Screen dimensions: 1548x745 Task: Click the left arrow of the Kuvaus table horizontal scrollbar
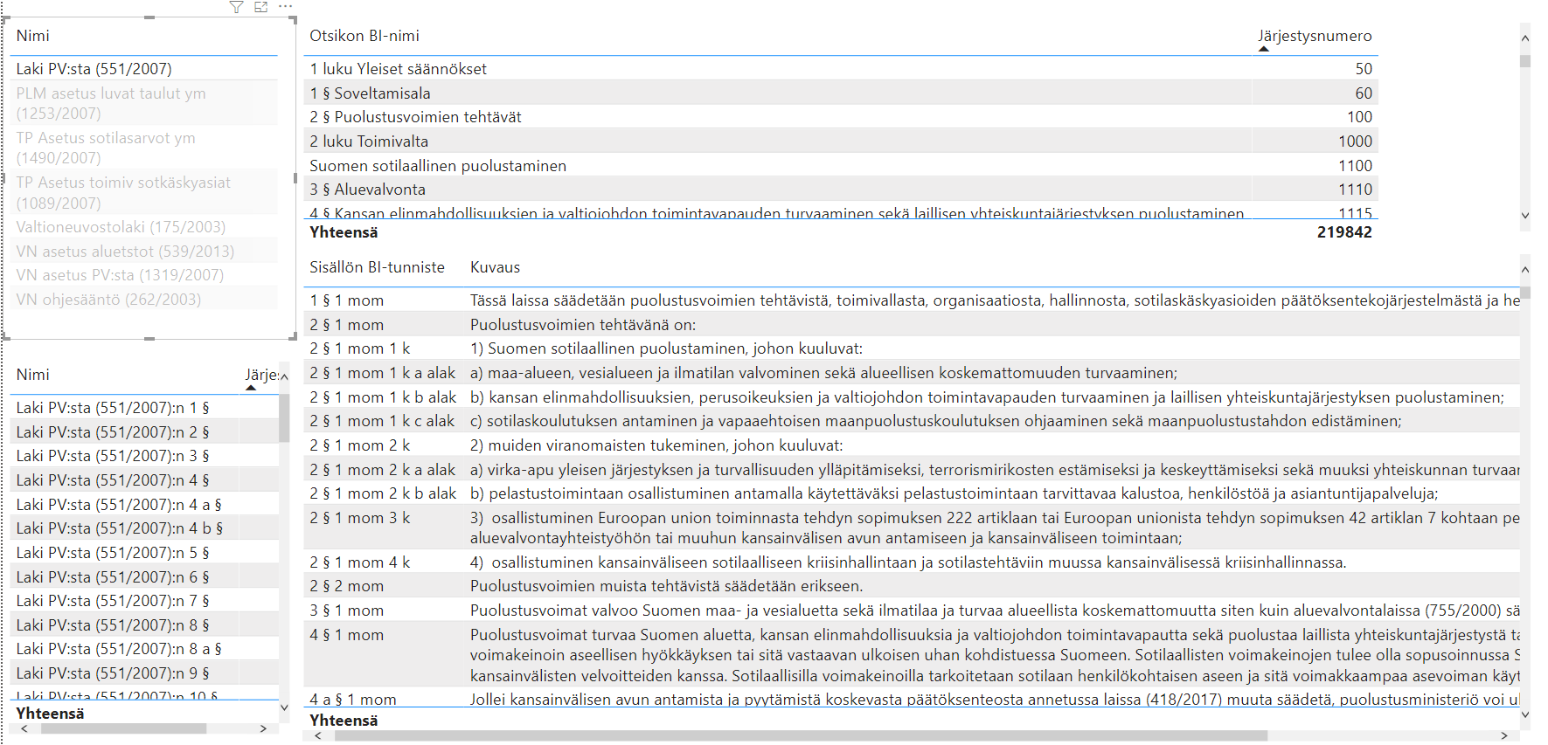(x=318, y=736)
